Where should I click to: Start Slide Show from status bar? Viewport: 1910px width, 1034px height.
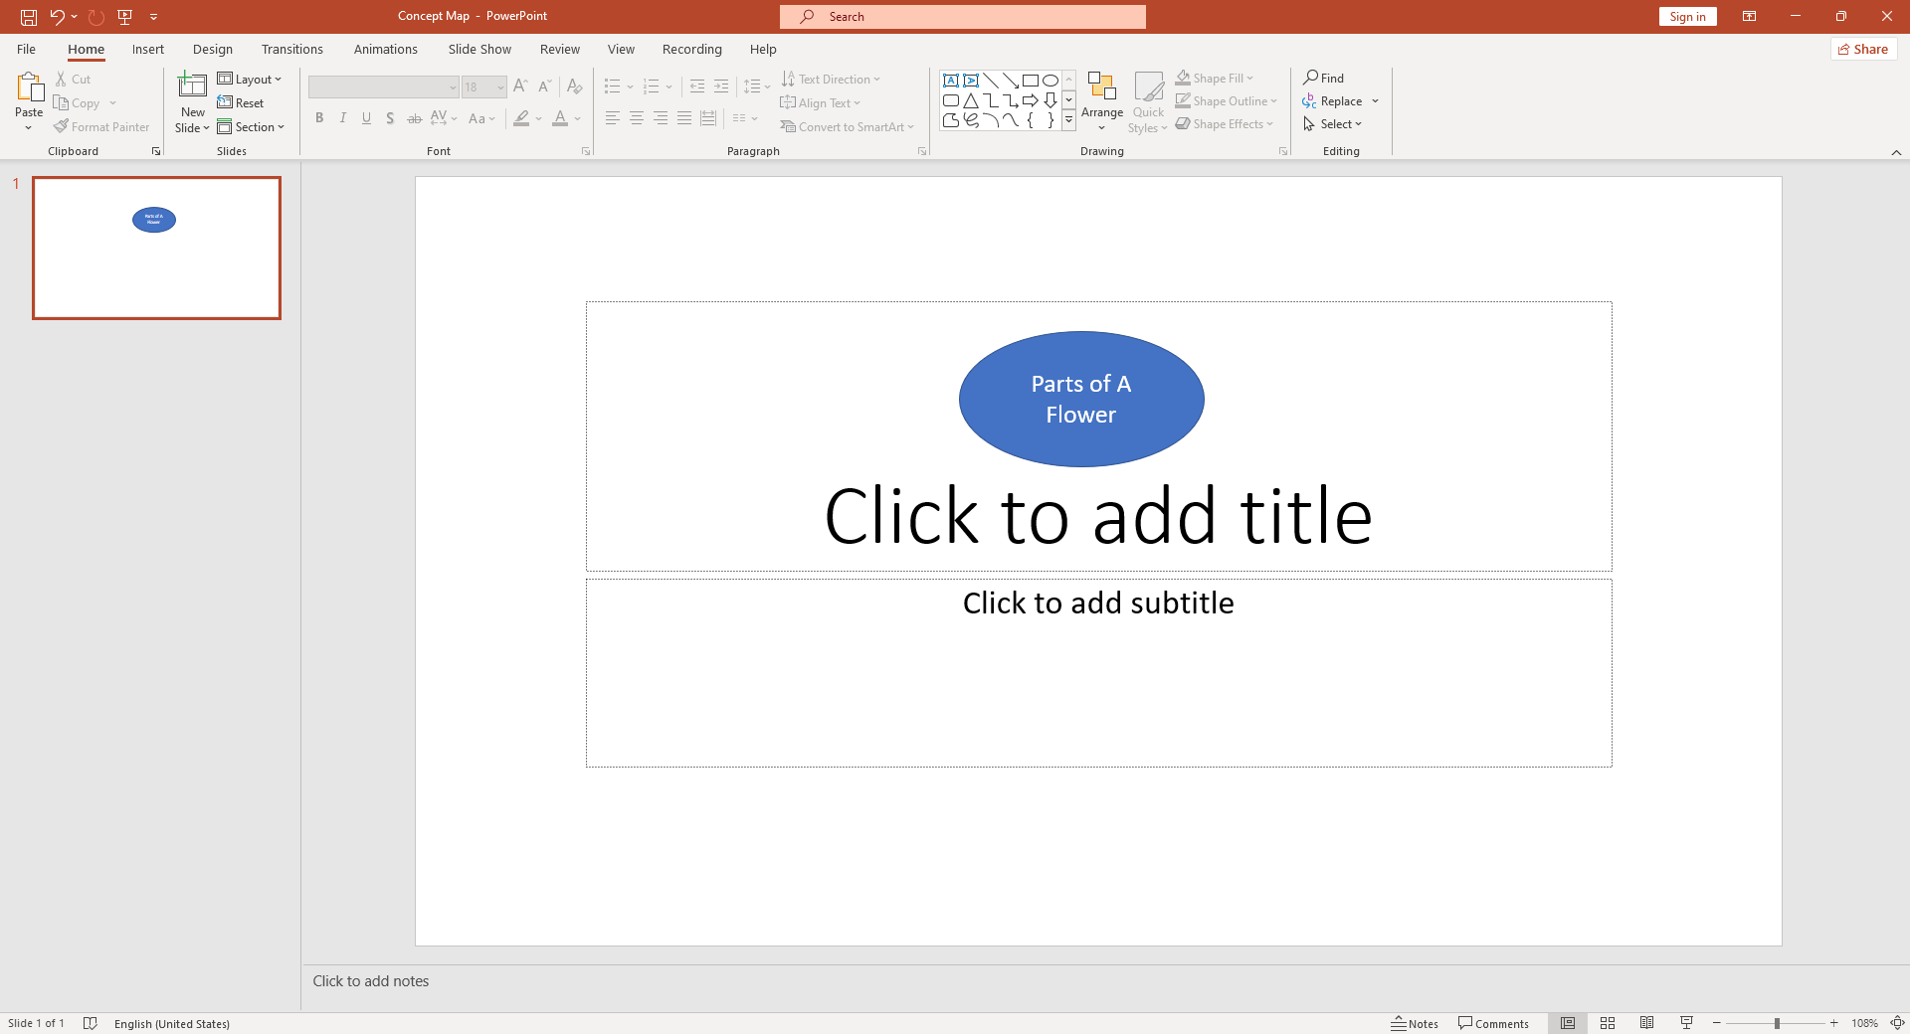click(x=1687, y=1023)
